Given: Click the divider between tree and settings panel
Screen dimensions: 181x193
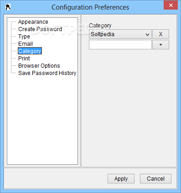Looking at the screenshot, I should point(81,91).
